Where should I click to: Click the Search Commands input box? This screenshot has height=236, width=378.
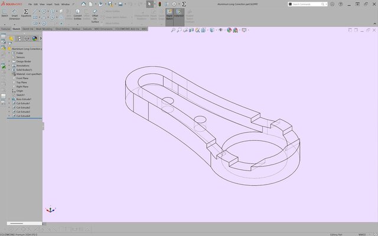[x=318, y=4]
